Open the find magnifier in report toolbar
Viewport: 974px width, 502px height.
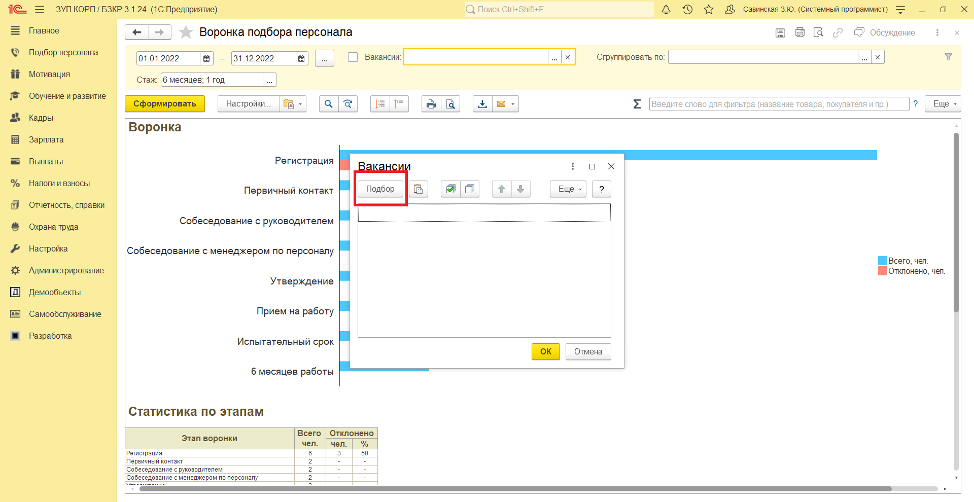[329, 104]
